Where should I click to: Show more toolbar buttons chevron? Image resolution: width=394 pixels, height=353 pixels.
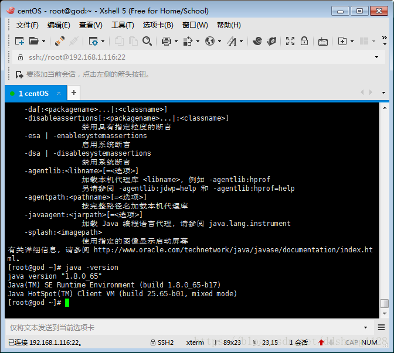(385, 40)
